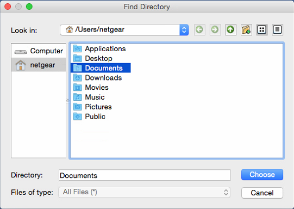Image resolution: width=294 pixels, height=209 pixels.
Task: Switch to icon grid view mode
Action: (x=262, y=30)
